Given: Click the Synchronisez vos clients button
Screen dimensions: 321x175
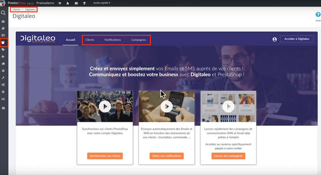Looking at the screenshot, I should click(x=105, y=156).
